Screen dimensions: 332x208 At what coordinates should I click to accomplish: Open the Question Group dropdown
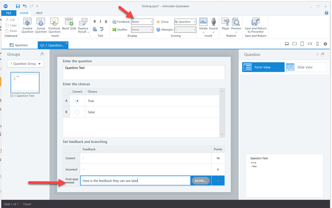(25, 64)
